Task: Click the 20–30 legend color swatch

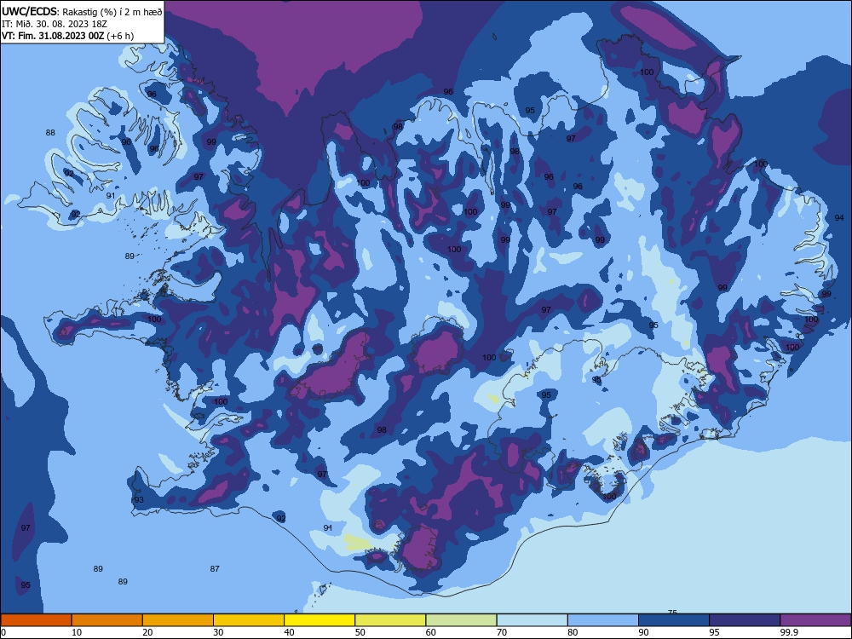Action: point(178,620)
